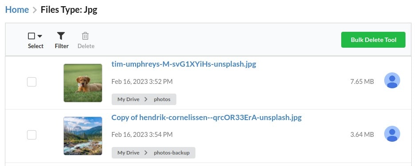Open the Filter options label

click(62, 46)
